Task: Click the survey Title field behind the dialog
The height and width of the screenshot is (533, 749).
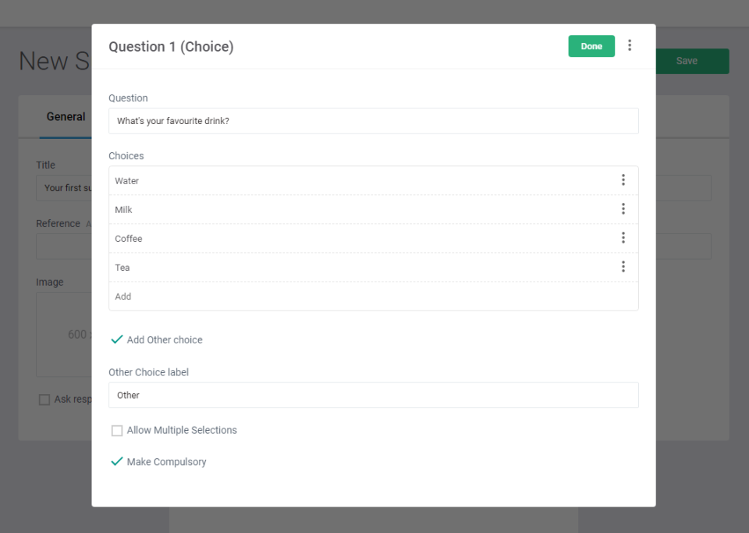Action: pos(64,188)
